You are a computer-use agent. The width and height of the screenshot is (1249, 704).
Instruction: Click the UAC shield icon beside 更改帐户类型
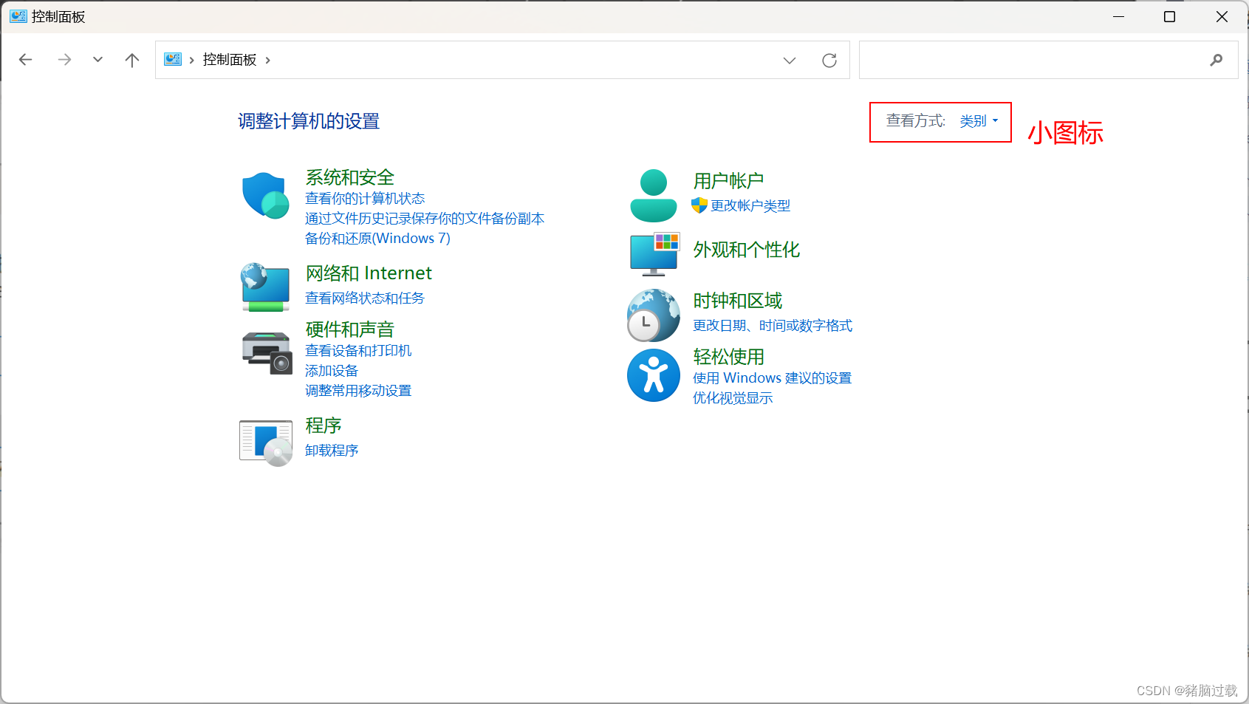click(699, 205)
